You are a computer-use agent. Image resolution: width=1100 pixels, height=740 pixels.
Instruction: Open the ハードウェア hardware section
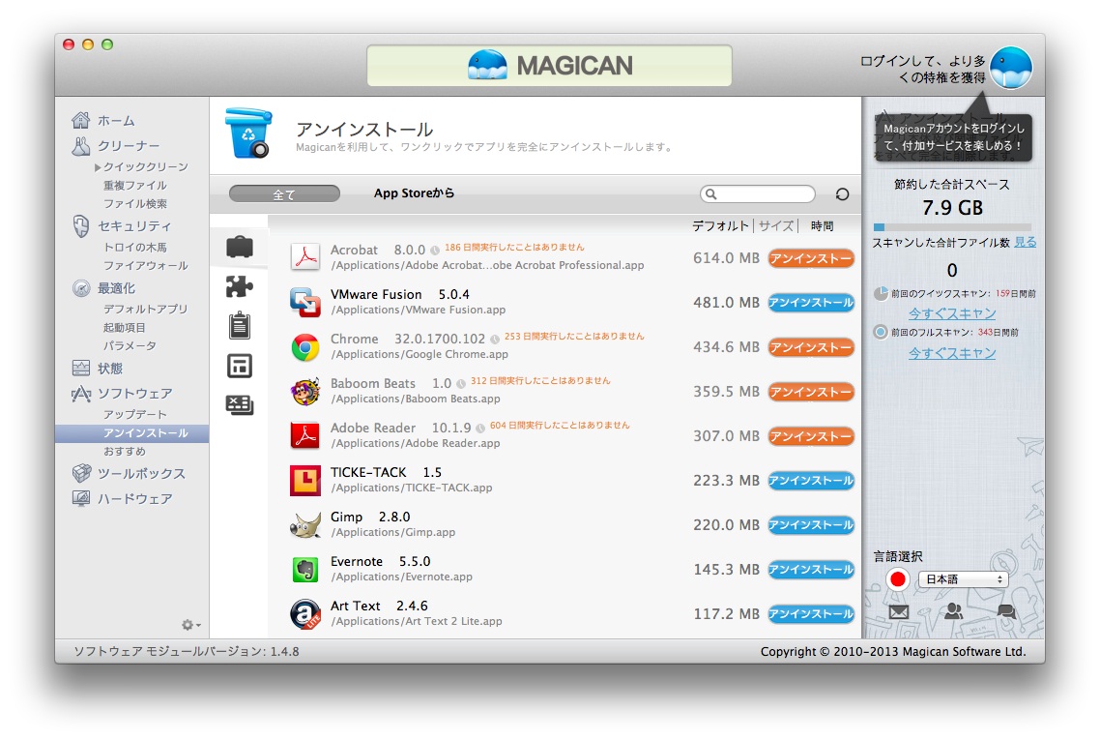122,499
